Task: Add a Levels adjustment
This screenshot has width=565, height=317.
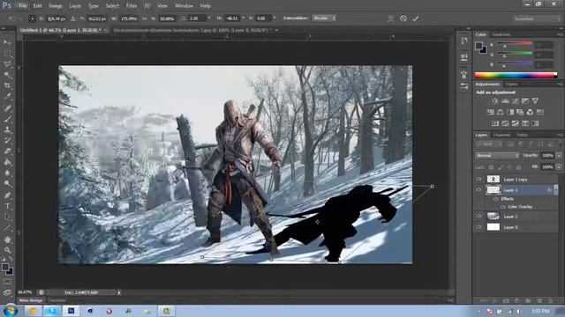Action: coord(506,101)
